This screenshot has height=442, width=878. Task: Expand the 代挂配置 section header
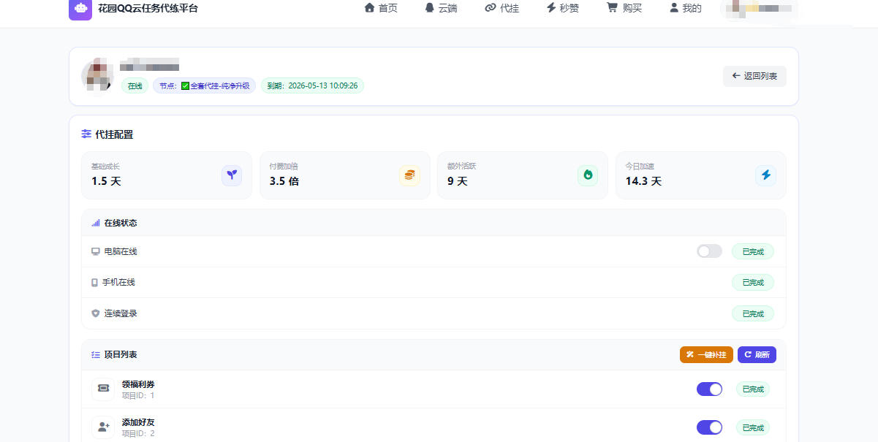pyautogui.click(x=107, y=134)
